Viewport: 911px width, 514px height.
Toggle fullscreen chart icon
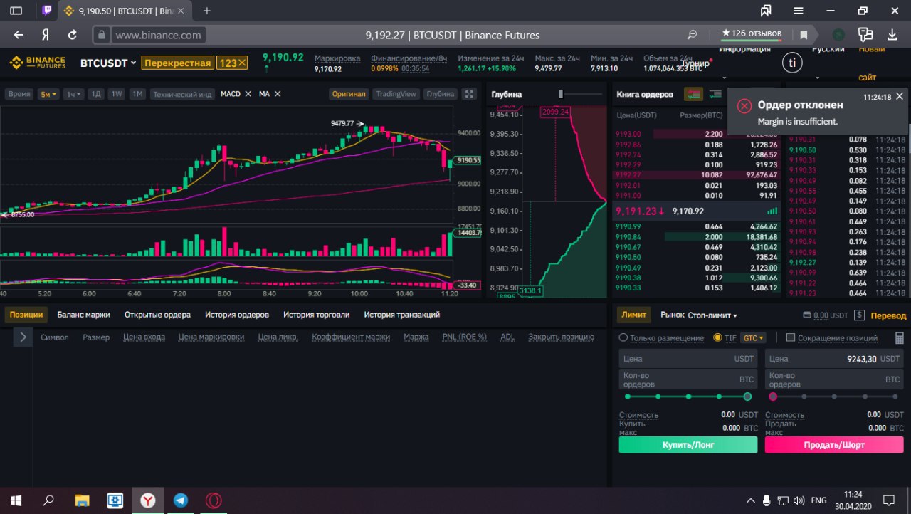coord(468,94)
